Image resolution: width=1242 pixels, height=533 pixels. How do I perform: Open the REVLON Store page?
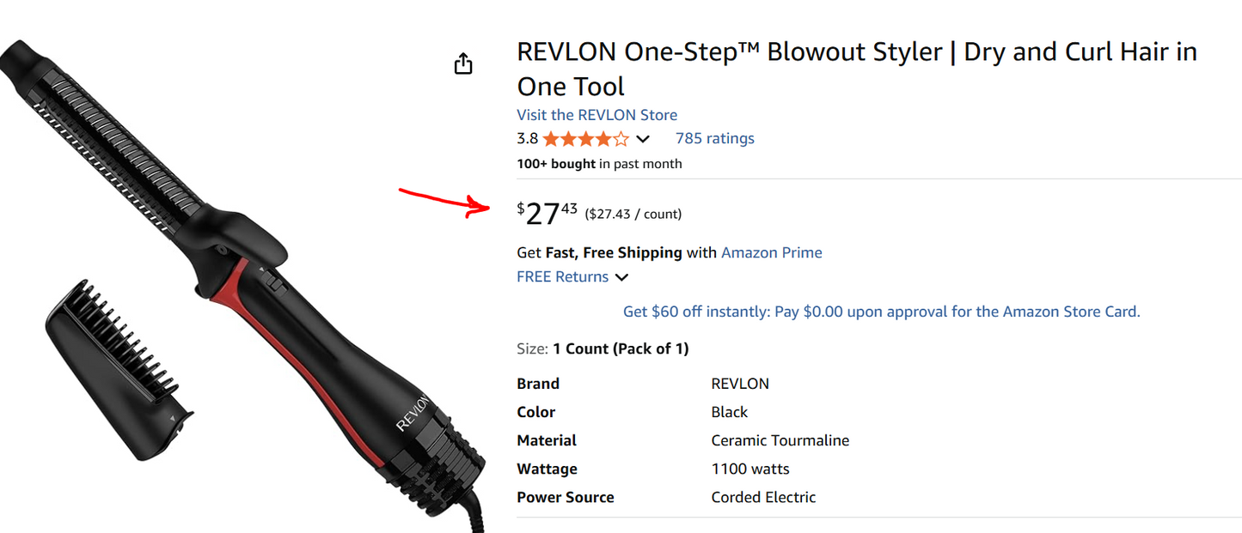click(597, 114)
